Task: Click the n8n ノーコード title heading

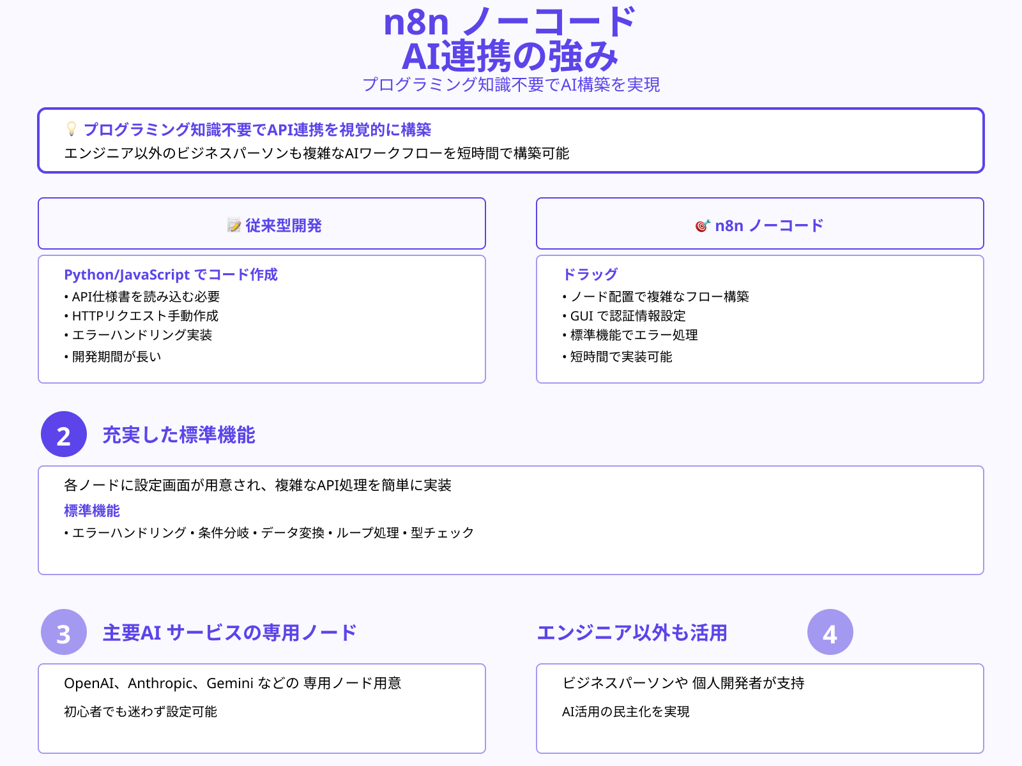Action: click(509, 24)
